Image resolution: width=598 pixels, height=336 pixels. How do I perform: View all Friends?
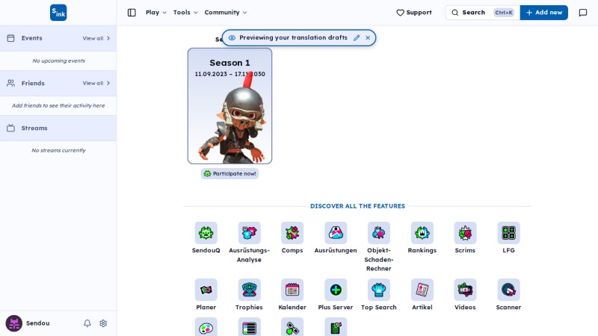pyautogui.click(x=96, y=83)
